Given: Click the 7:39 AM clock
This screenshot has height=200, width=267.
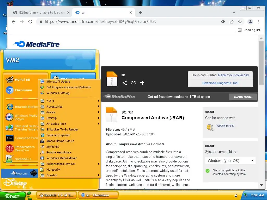Looking at the screenshot, I should pos(257,195).
